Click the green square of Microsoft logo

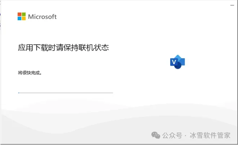(x=24, y=14)
